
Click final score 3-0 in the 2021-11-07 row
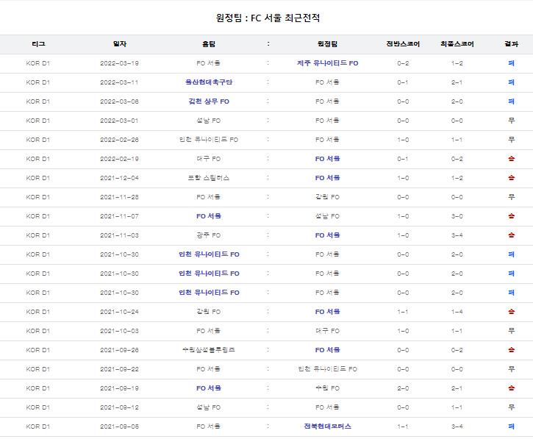[457, 216]
